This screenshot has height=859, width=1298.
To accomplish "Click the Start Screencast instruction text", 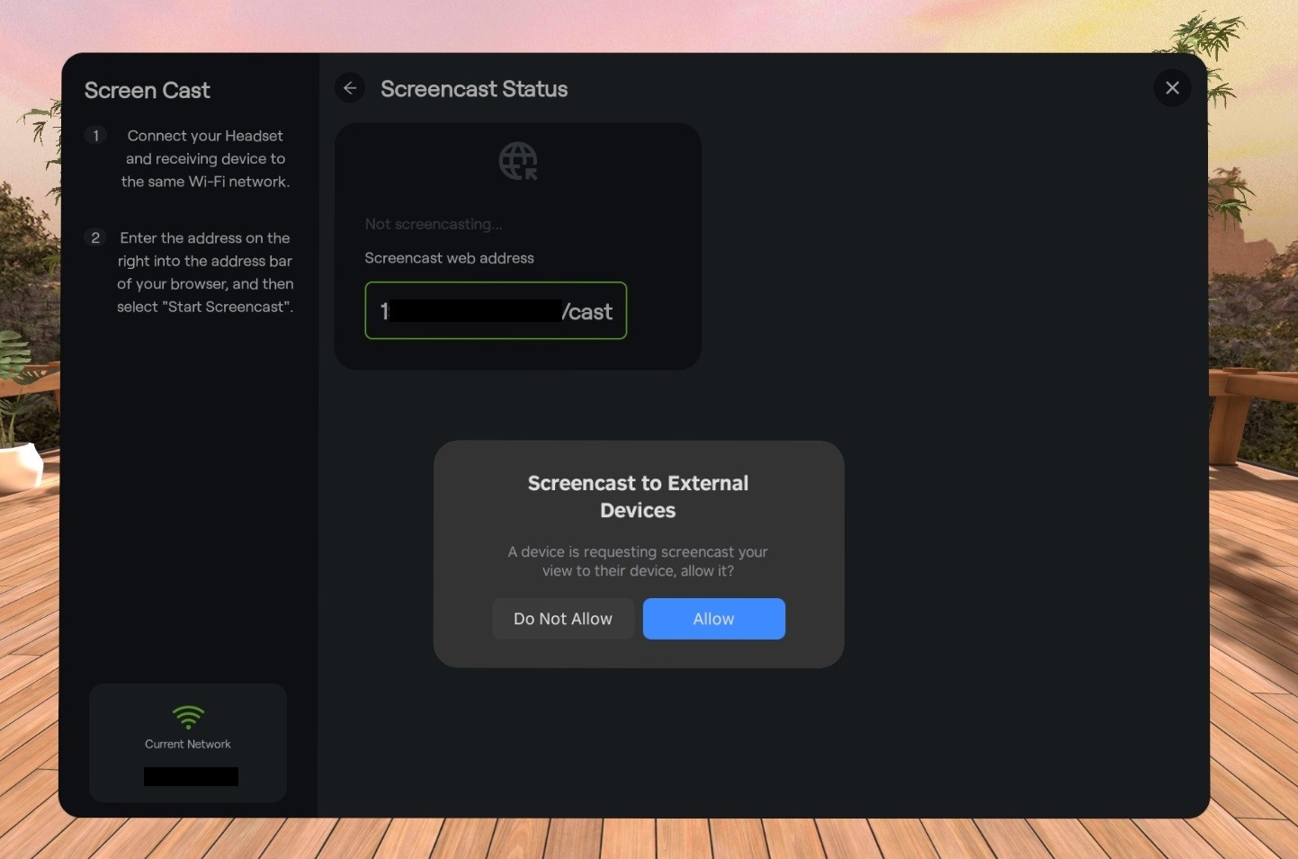I will (x=205, y=306).
